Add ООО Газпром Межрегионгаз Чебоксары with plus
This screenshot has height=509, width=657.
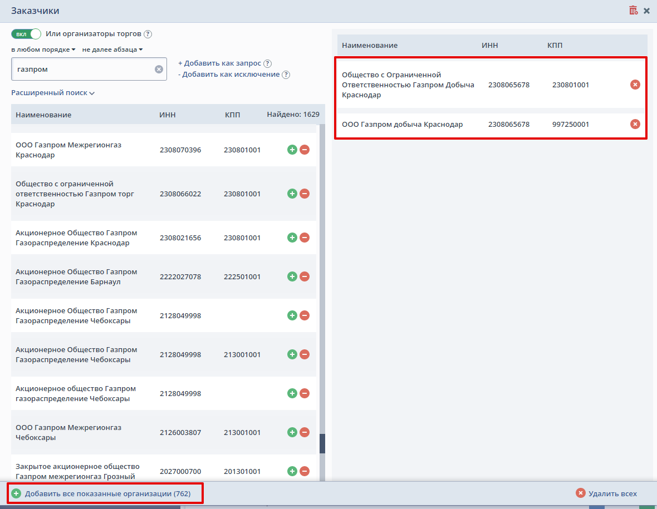[x=292, y=432]
